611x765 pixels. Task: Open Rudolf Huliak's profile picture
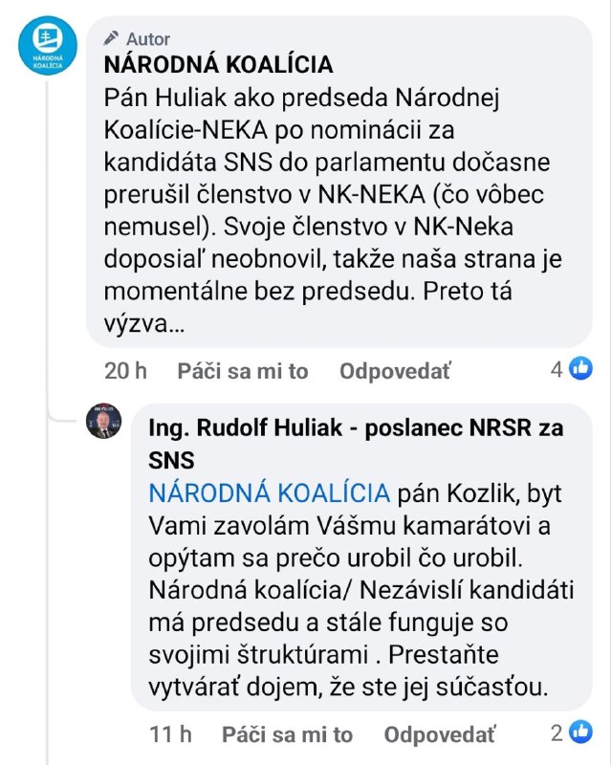103,421
